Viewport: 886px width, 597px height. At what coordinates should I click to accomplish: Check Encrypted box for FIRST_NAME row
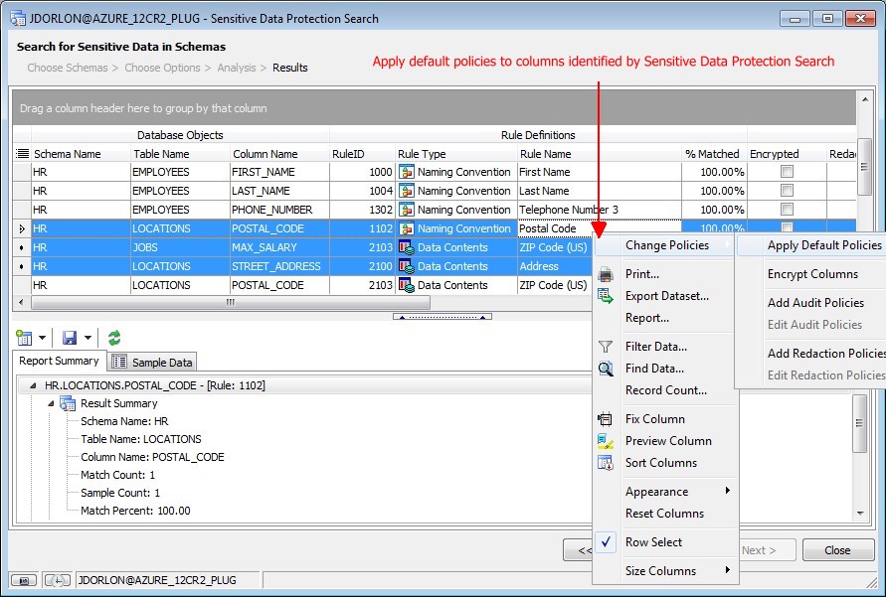pos(787,172)
